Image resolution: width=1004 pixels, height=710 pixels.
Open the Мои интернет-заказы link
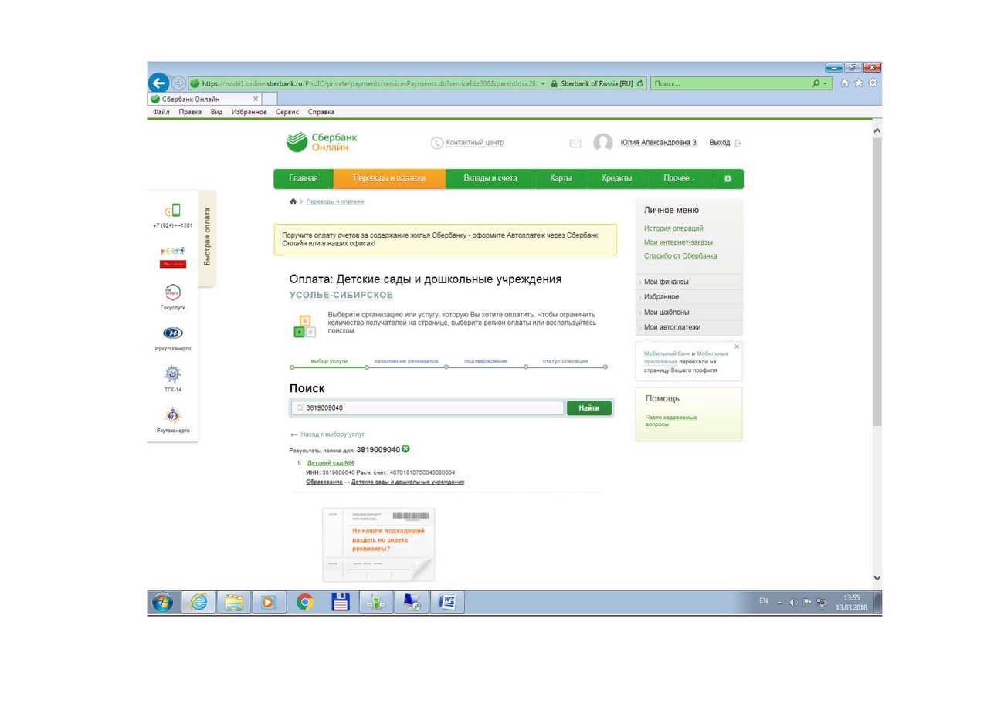click(x=678, y=242)
